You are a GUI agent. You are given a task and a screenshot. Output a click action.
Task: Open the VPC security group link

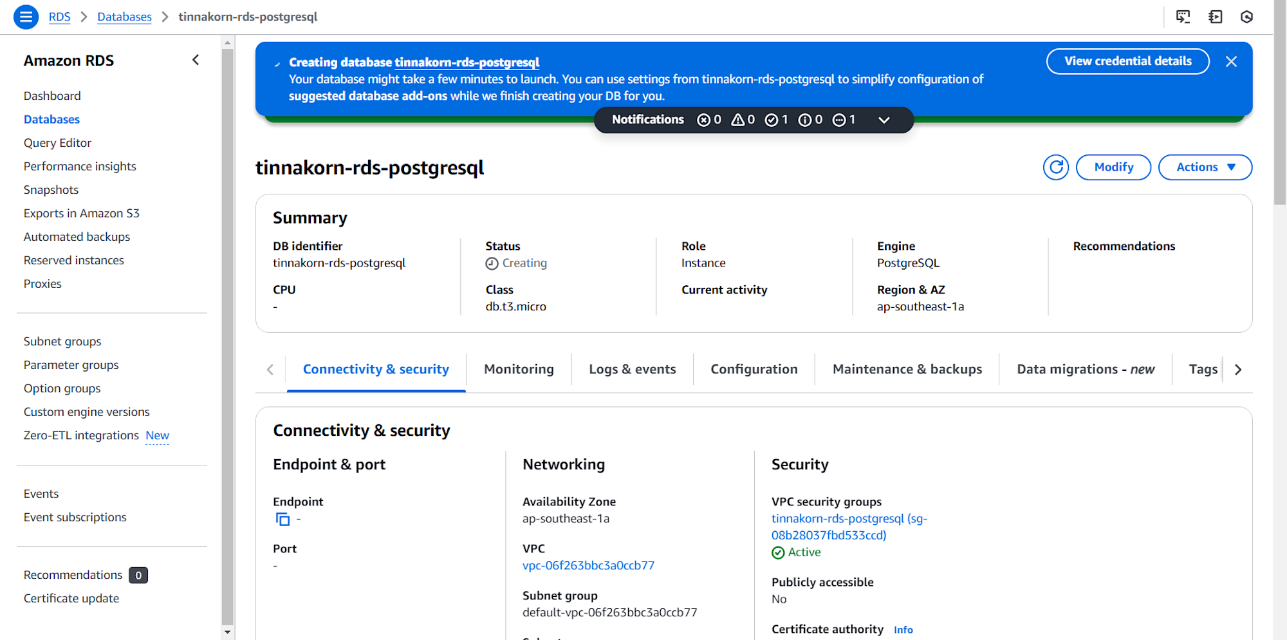849,527
